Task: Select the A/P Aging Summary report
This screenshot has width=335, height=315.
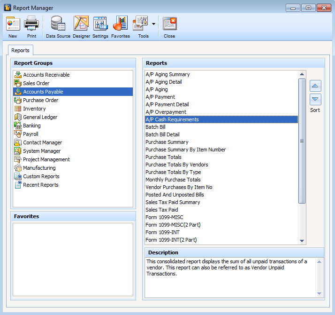Action: point(221,74)
